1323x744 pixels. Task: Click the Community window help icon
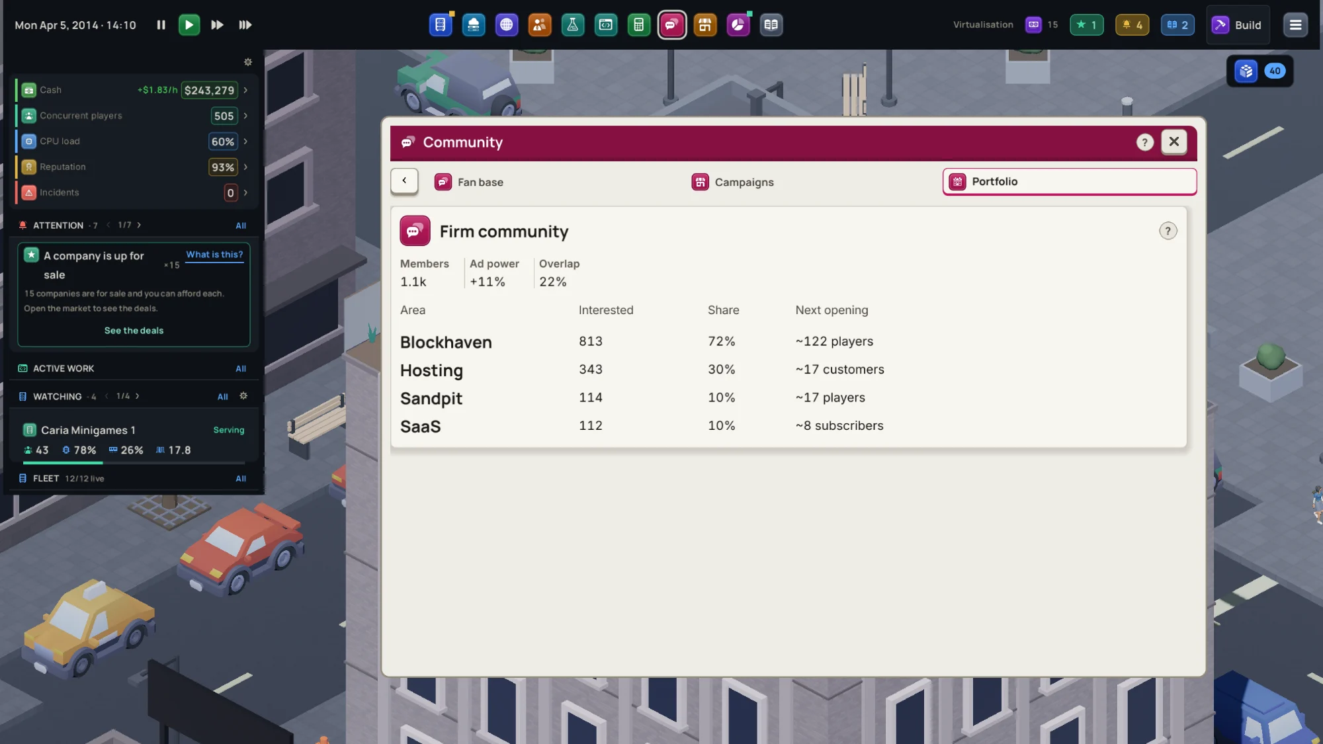coord(1145,142)
